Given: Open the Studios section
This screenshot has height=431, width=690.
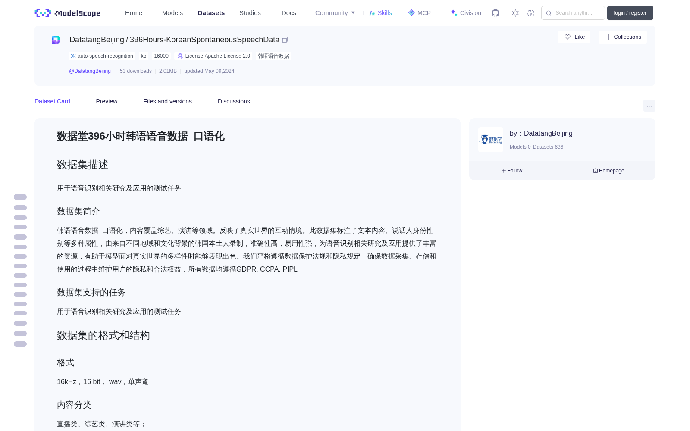Looking at the screenshot, I should [250, 13].
